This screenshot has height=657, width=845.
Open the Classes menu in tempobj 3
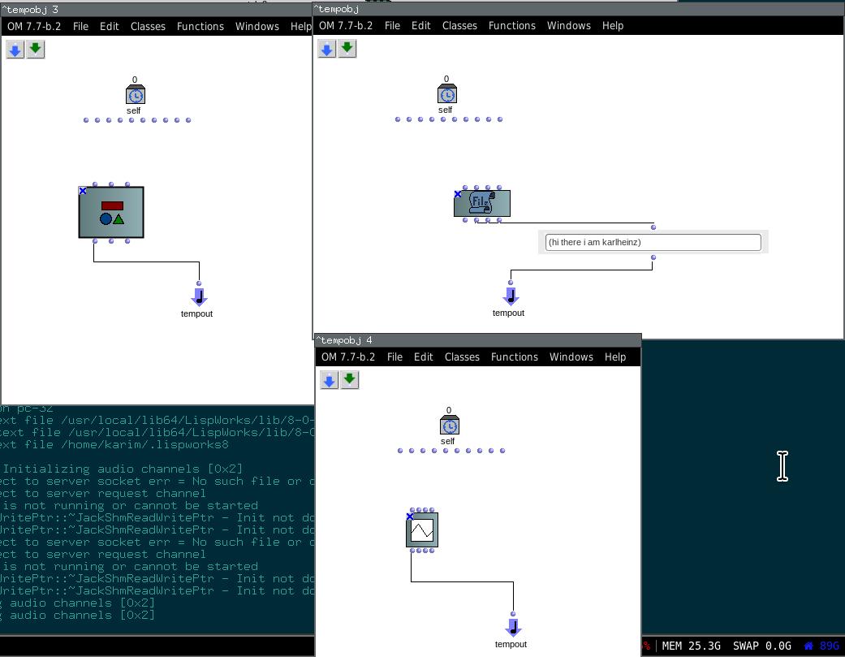tap(148, 26)
